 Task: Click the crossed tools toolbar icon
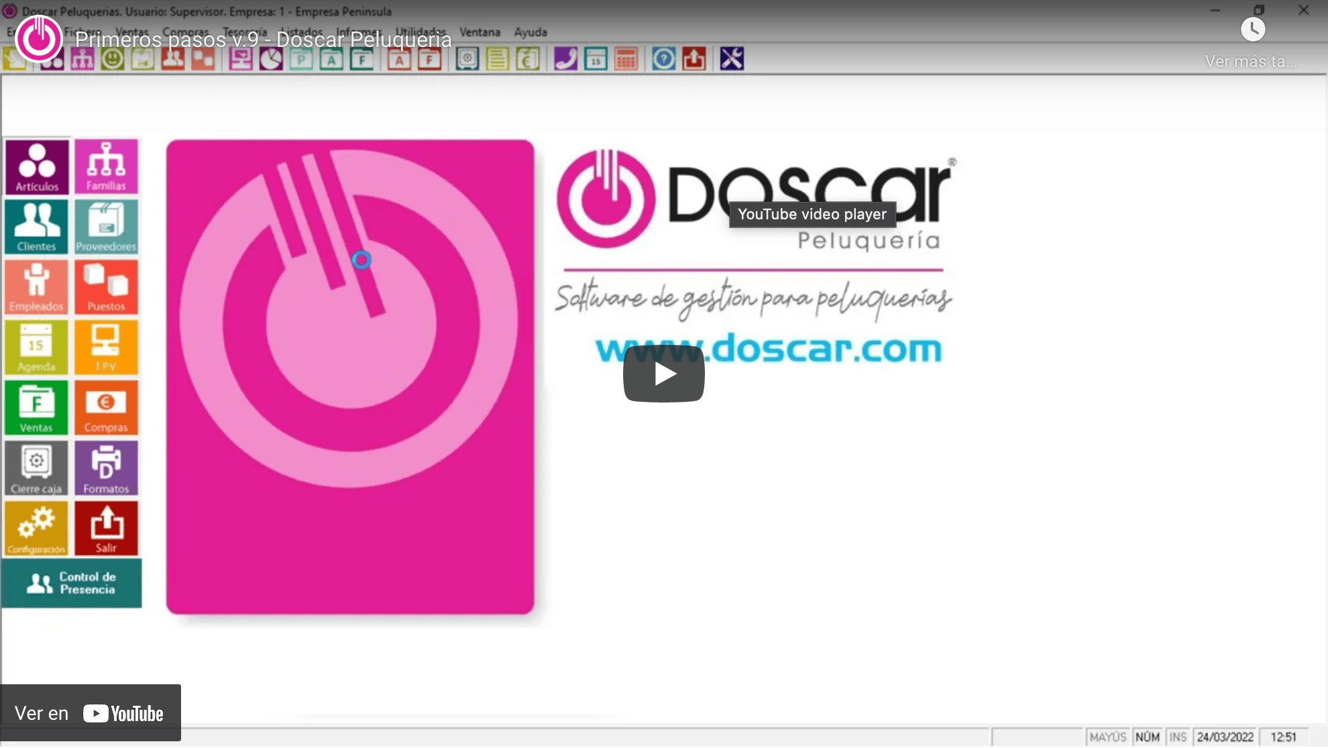(732, 59)
